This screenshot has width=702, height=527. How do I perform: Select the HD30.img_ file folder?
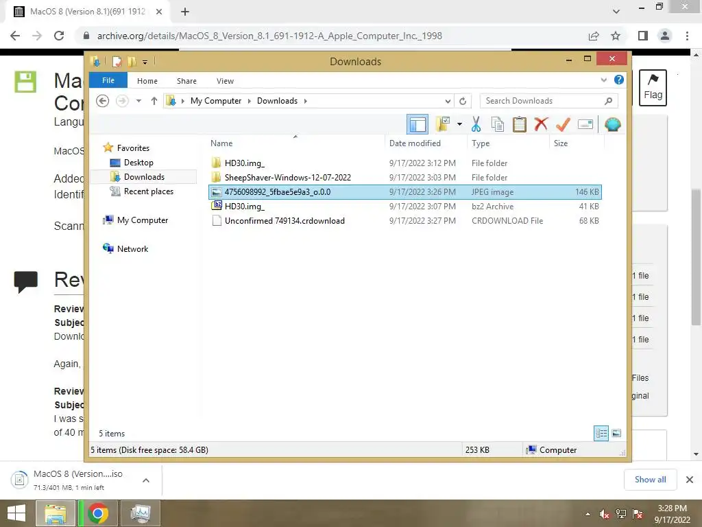(x=405, y=163)
